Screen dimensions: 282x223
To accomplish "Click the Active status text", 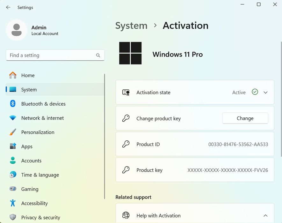I will point(239,93).
